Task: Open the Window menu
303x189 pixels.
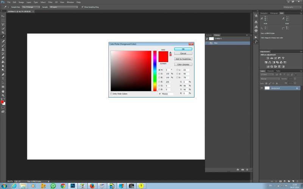Action: tap(70, 2)
